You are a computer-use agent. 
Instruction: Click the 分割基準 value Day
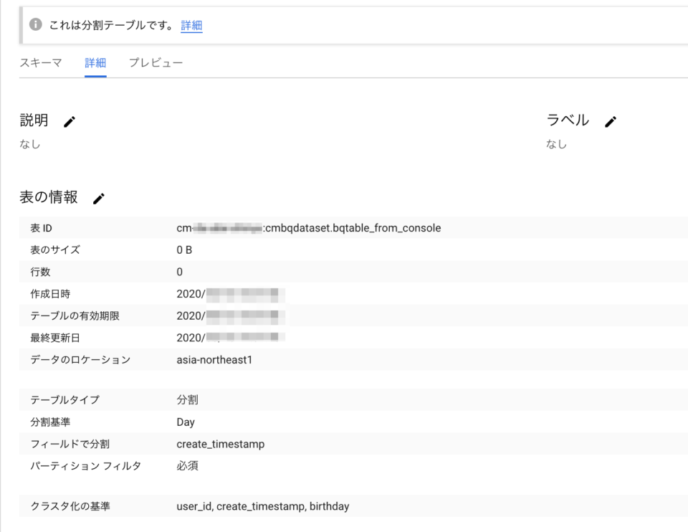tap(185, 422)
